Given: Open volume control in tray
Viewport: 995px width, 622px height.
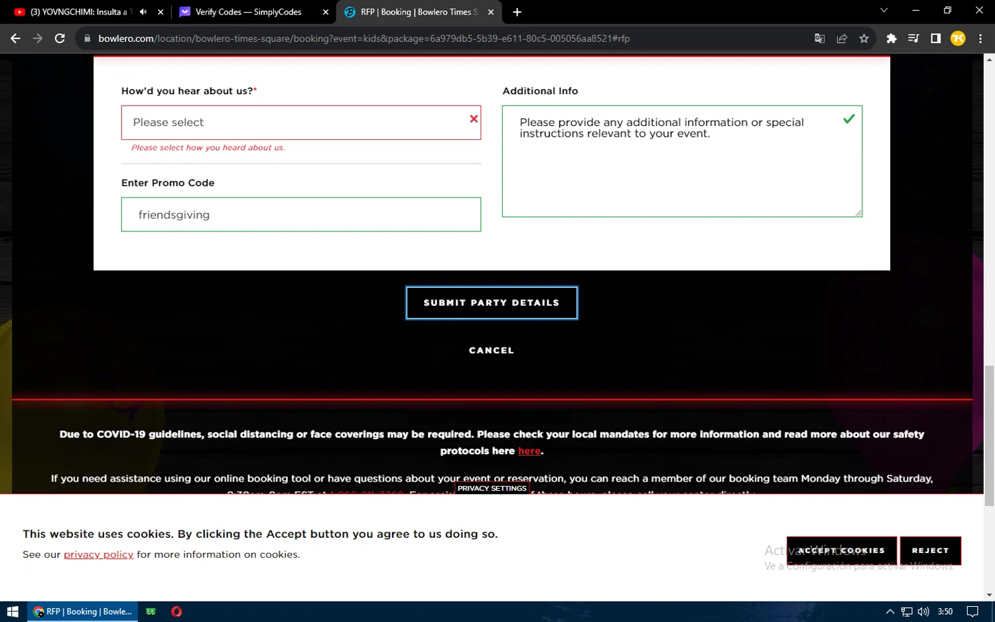Looking at the screenshot, I should pyautogui.click(x=923, y=611).
